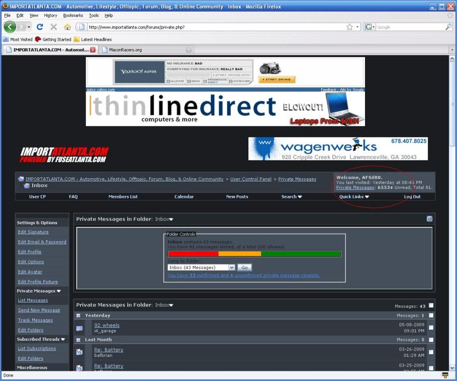Open the Private Messages breadcrumb link
The image size is (457, 381).
click(297, 179)
